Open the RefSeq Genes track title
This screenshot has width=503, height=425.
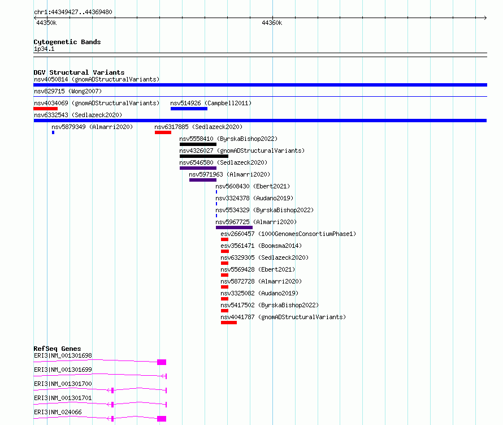click(57, 349)
